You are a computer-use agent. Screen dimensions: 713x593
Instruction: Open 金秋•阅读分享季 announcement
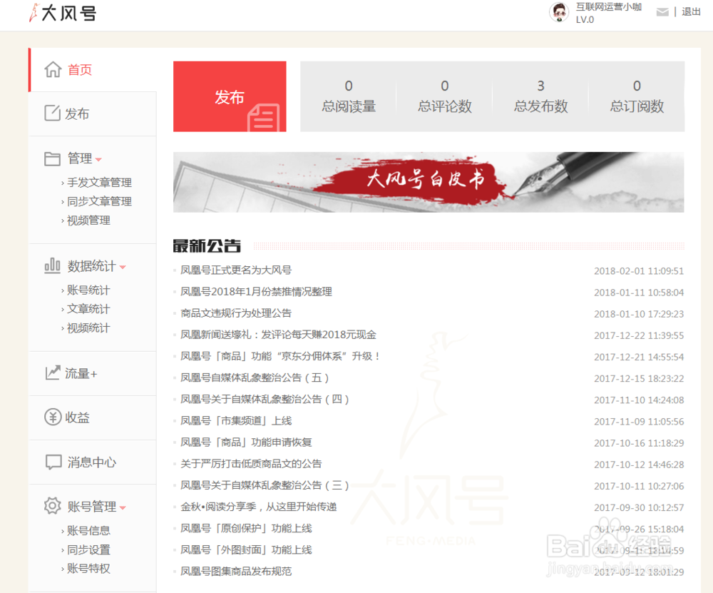258,507
